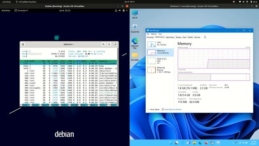Click Activities in the host top bar
Viewport: 259px width, 146px height.
pyautogui.click(x=6, y=2)
